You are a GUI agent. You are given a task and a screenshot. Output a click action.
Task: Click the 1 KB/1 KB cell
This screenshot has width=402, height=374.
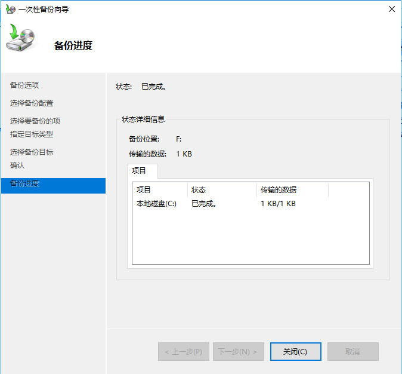[278, 204]
